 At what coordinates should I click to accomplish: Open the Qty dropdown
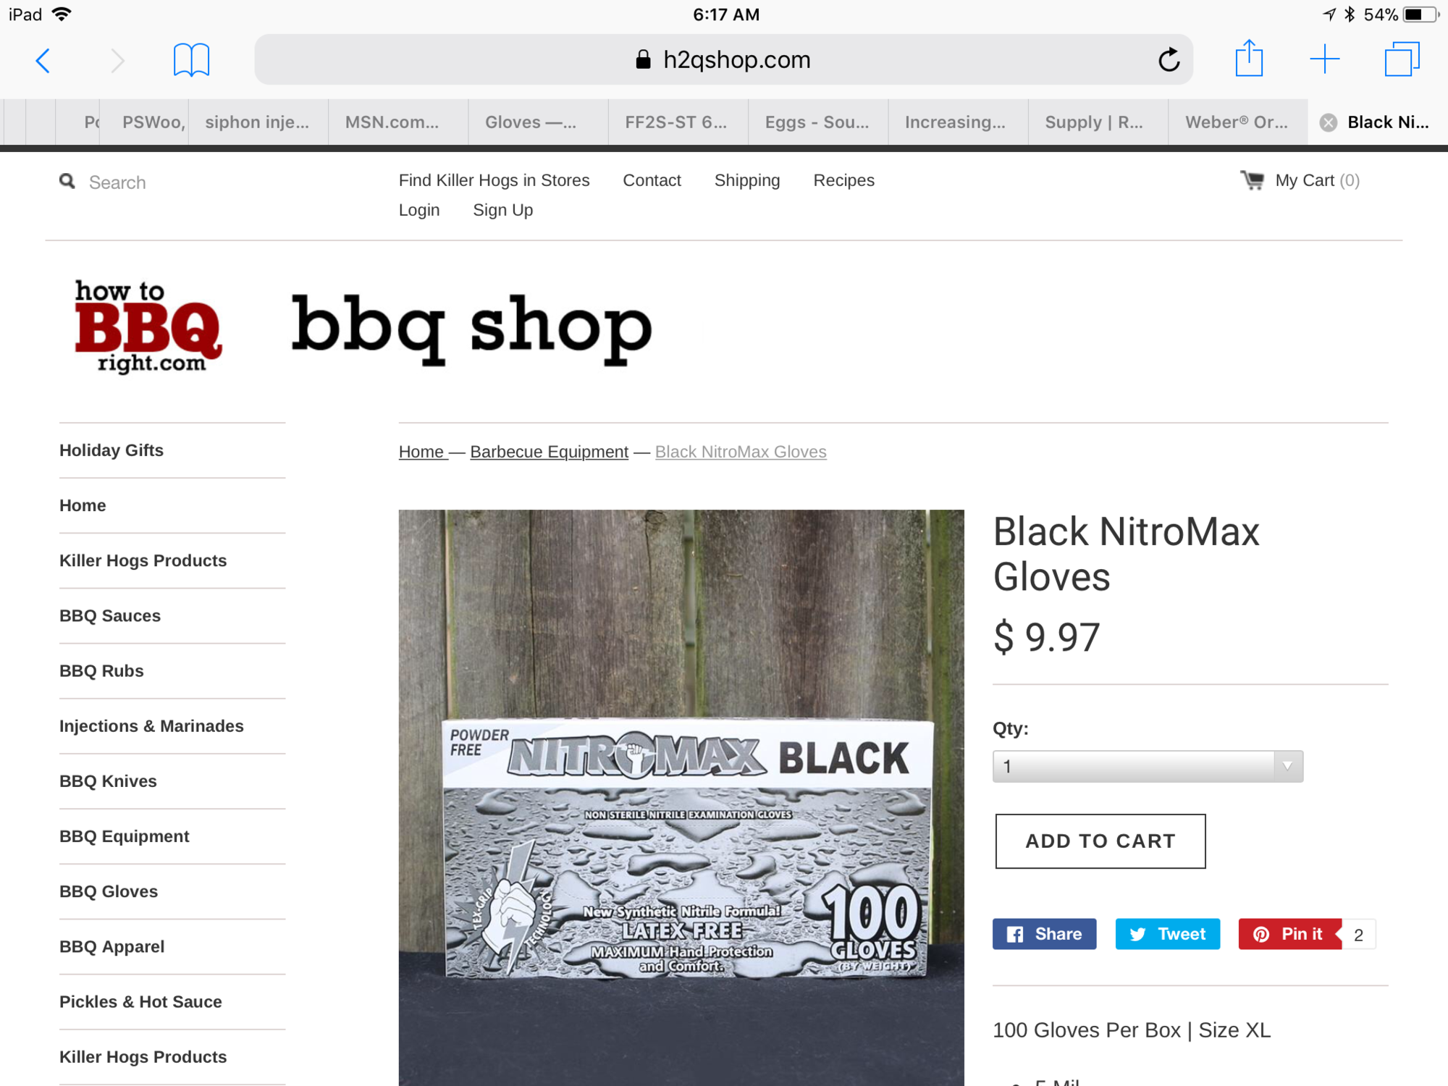click(1148, 766)
